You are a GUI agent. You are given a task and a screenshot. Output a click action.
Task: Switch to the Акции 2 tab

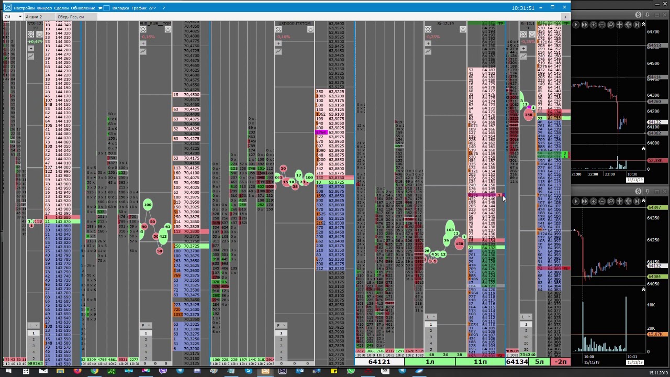(40, 17)
